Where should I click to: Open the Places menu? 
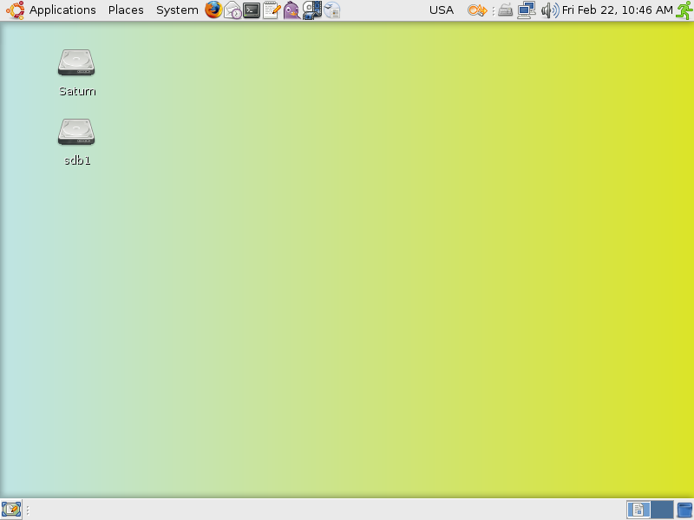pyautogui.click(x=126, y=10)
